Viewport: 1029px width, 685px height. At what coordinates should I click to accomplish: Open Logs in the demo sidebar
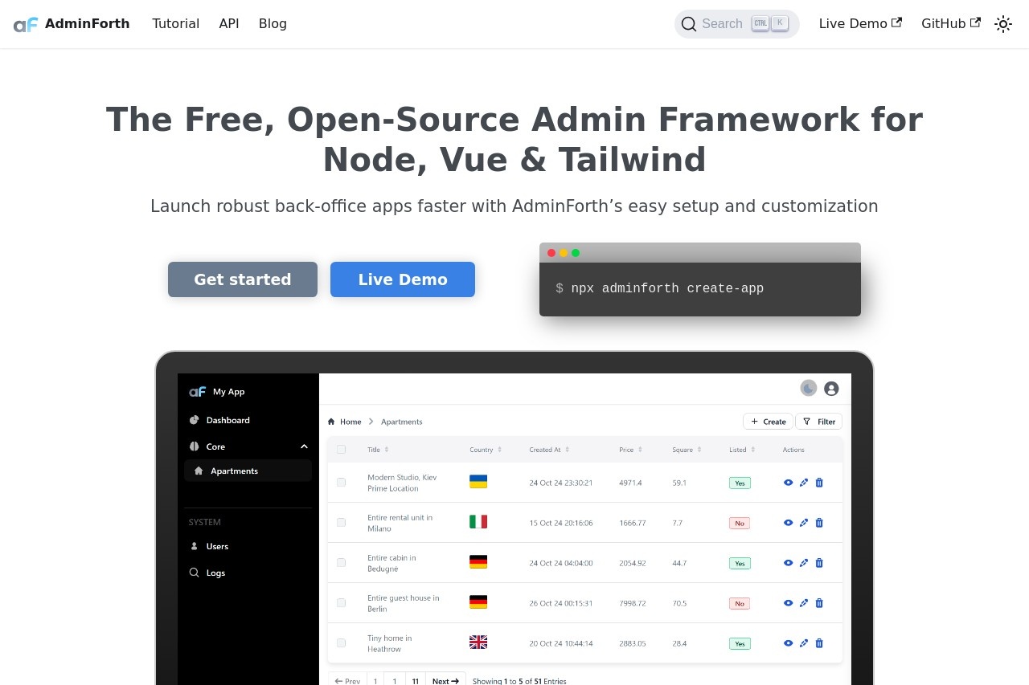coord(215,573)
